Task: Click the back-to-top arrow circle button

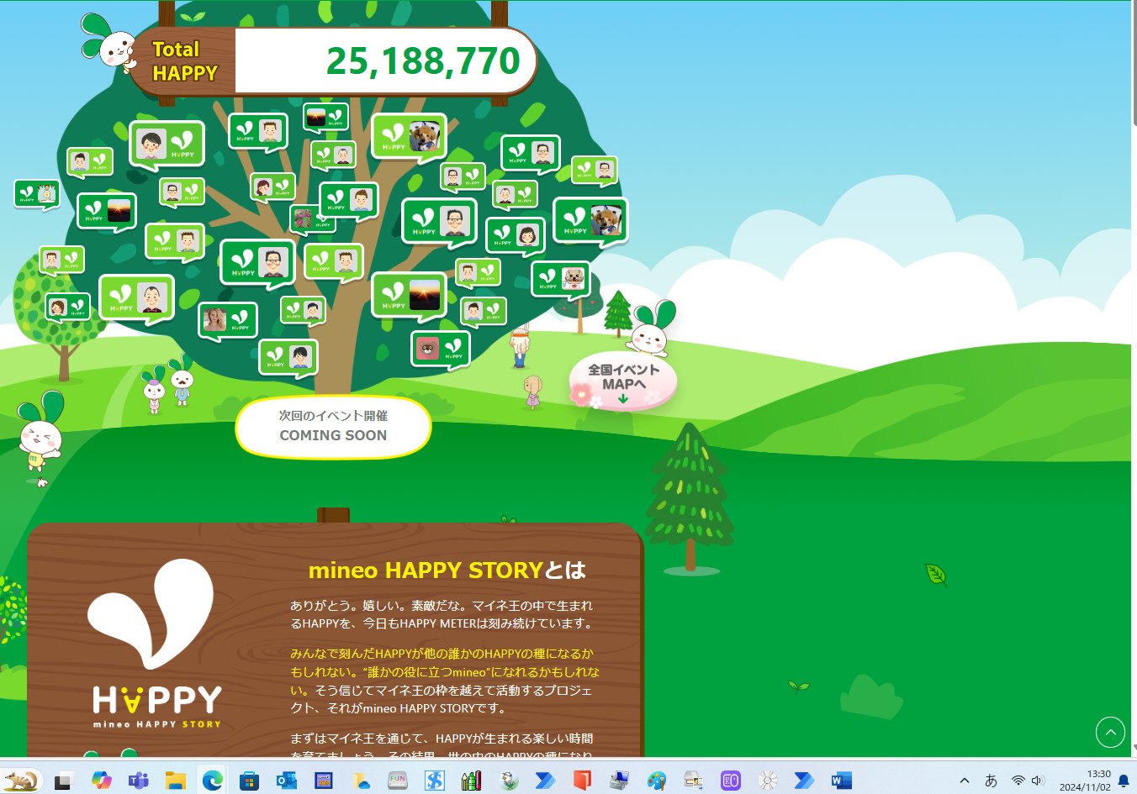Action: pos(1110,733)
